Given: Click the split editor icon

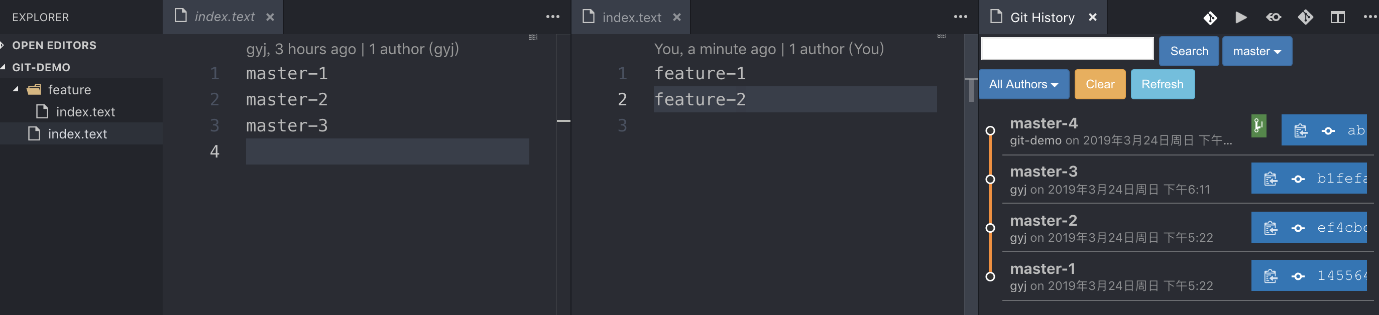Looking at the screenshot, I should [x=1337, y=18].
